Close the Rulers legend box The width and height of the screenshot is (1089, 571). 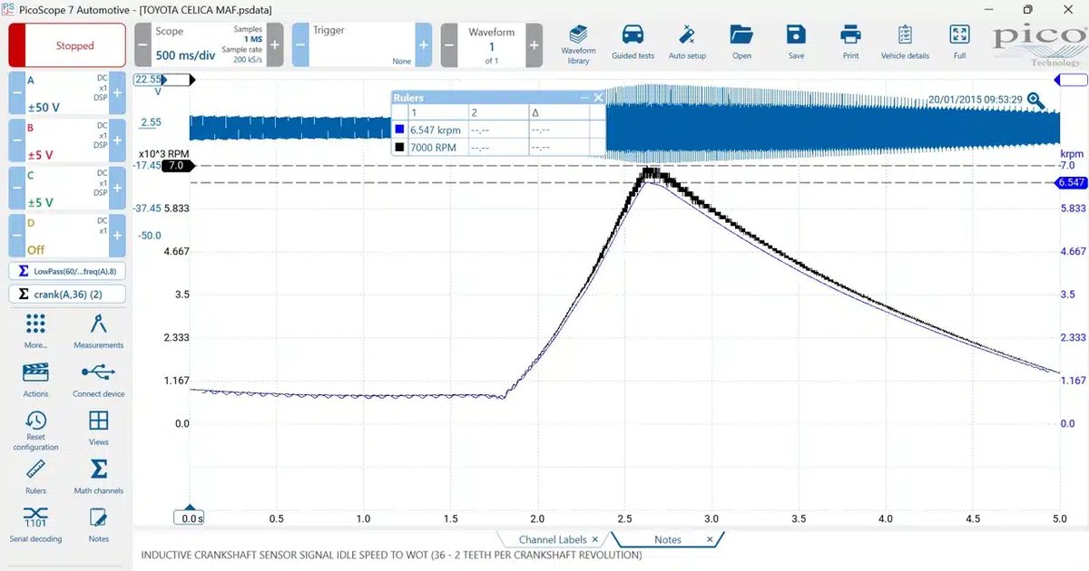tap(598, 97)
